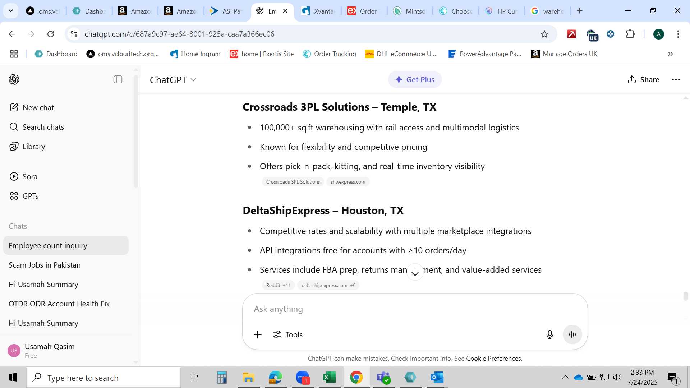Open the tab search dropdown arrow
This screenshot has width=690, height=388.
pos(11,11)
